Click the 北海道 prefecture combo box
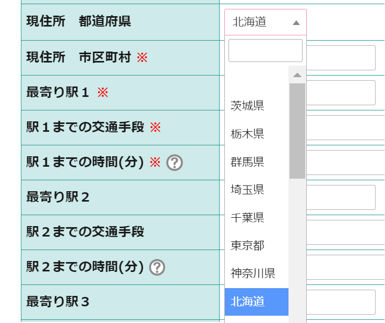Image resolution: width=385 pixels, height=323 pixels. 259,22
